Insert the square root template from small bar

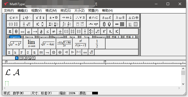[x=97, y=32]
